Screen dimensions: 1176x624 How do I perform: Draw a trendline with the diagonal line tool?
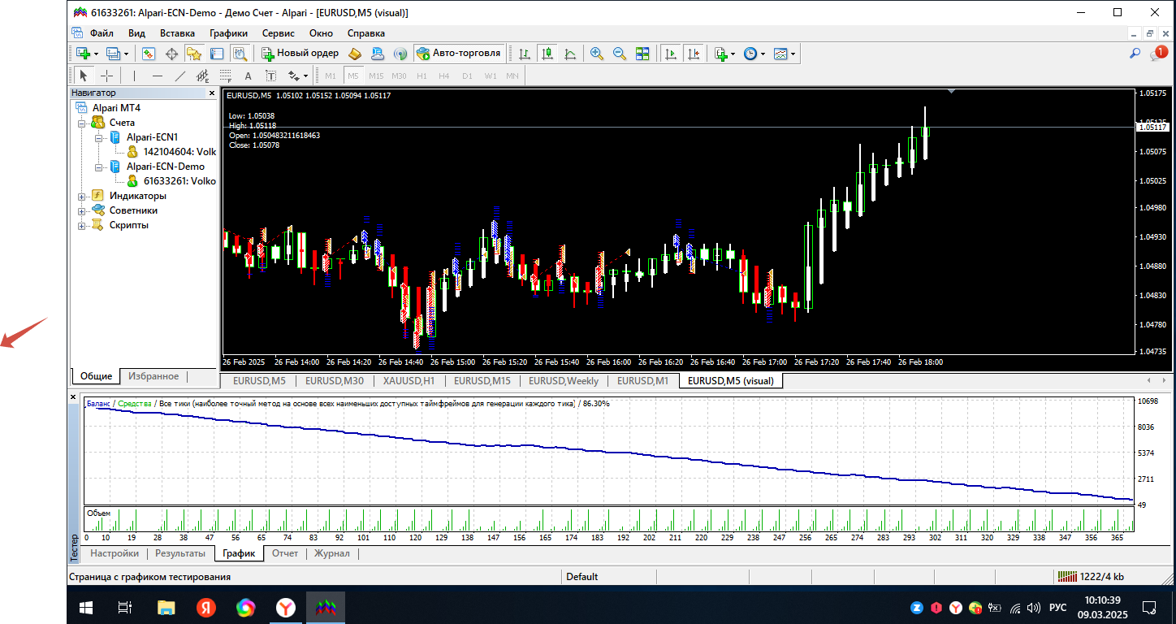[180, 76]
